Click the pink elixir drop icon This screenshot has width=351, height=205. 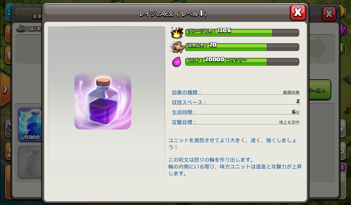177,62
